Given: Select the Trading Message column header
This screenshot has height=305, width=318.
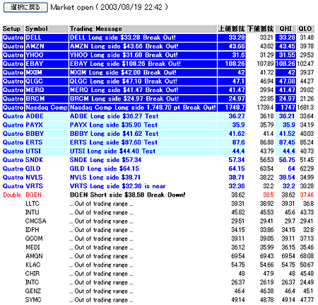Looking at the screenshot, I should (96, 29).
